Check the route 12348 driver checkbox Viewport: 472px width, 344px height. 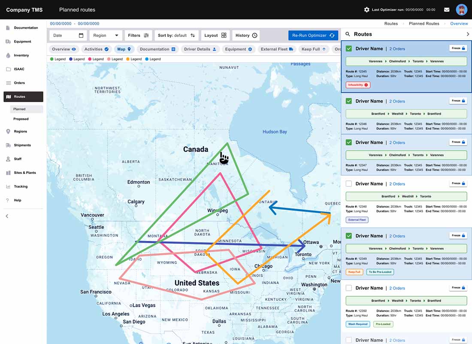click(x=348, y=183)
